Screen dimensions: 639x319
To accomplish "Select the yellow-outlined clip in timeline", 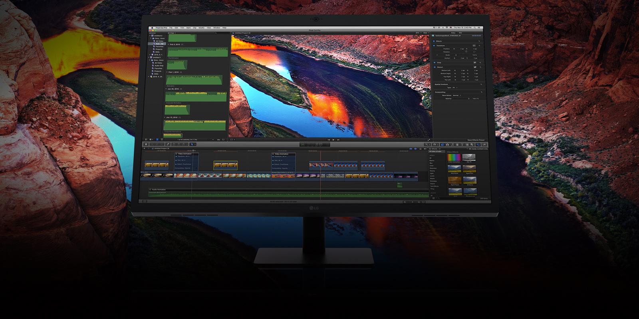I will click(x=226, y=165).
